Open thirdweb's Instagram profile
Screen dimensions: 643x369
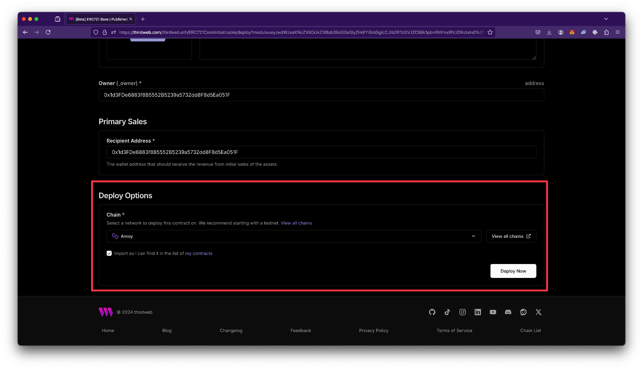pyautogui.click(x=462, y=312)
